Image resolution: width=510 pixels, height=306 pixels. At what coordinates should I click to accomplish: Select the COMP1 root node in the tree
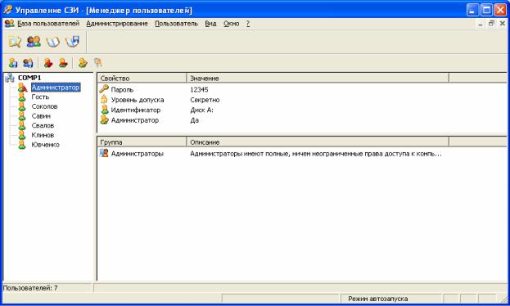tap(29, 78)
